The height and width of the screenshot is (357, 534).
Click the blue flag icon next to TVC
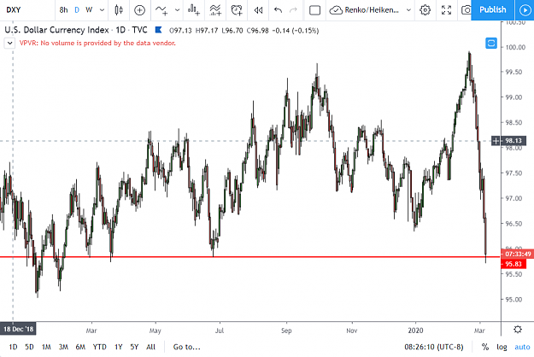158,30
